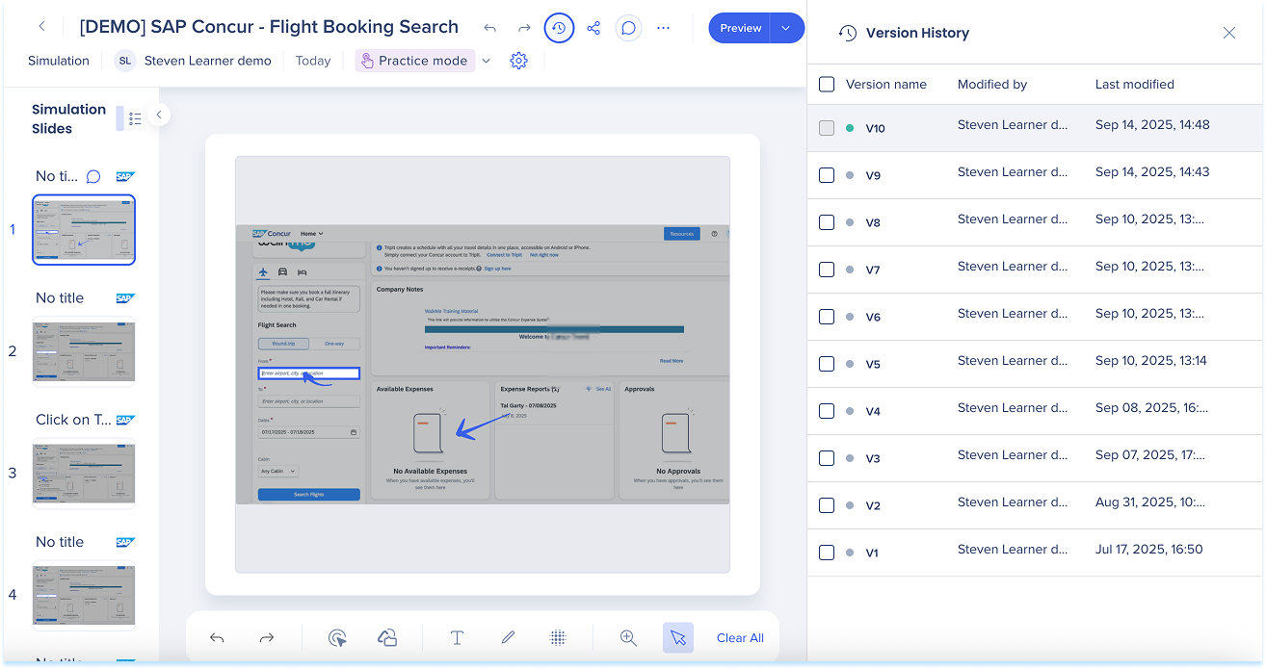Click the Preview button
Image resolution: width=1266 pixels, height=669 pixels.
pyautogui.click(x=740, y=28)
